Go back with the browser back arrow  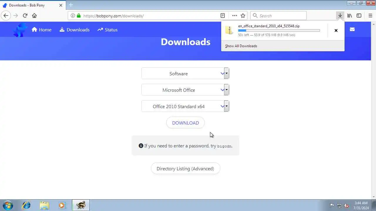click(6, 16)
